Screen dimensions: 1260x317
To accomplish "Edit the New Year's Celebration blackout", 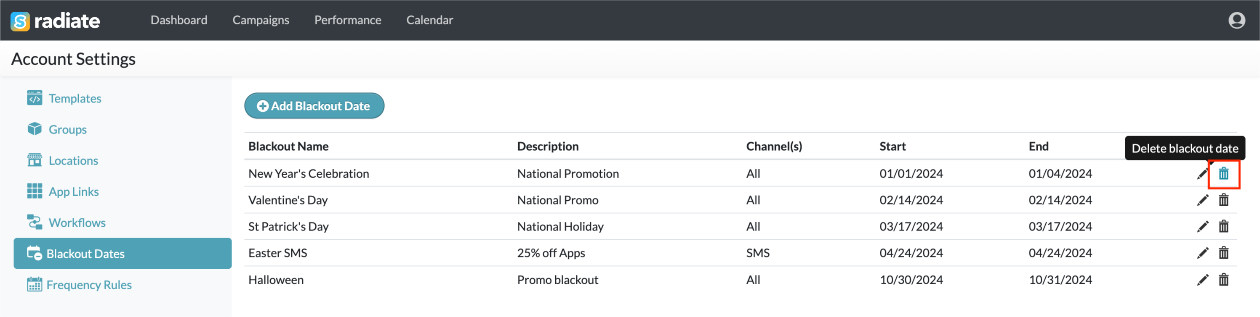I will (x=1202, y=174).
